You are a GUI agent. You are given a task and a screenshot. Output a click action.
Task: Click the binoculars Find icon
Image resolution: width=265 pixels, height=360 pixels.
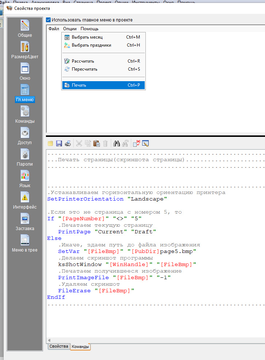click(117, 143)
